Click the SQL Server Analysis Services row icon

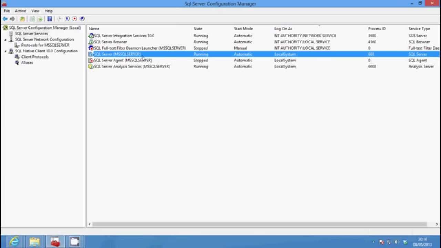91,67
